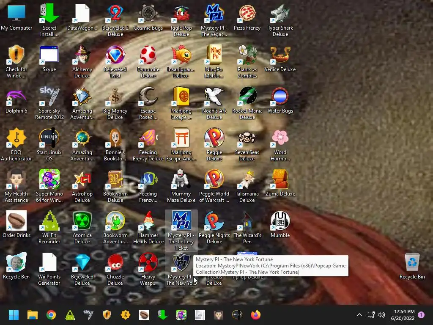Select the Word Harmo... flower icon

[x=280, y=144]
